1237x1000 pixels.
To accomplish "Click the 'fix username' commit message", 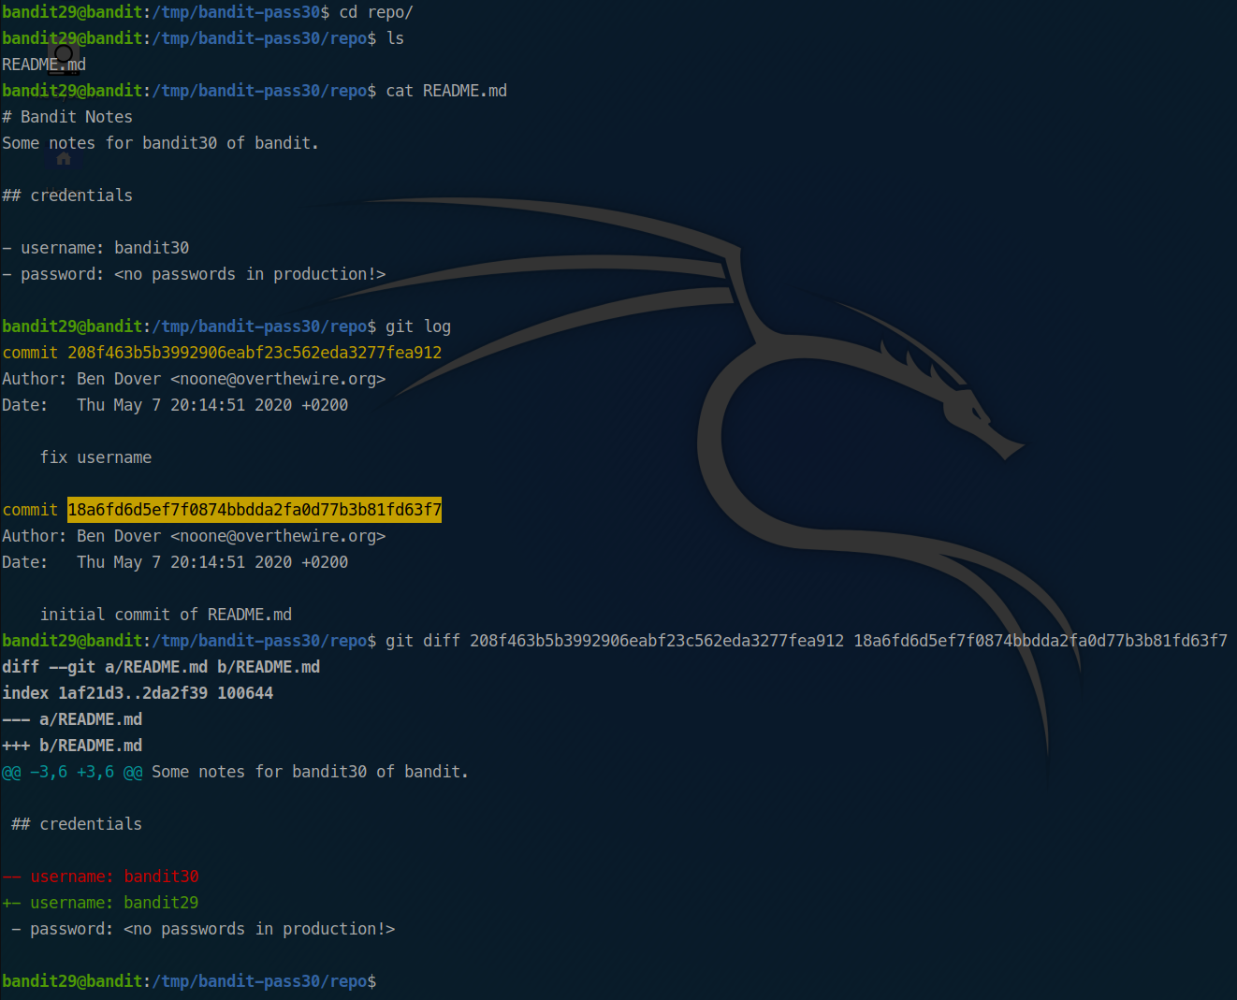I will (95, 457).
